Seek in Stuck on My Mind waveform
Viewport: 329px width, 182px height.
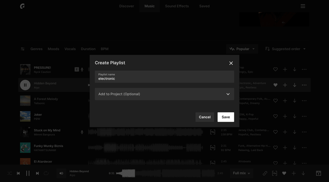pos(146,132)
